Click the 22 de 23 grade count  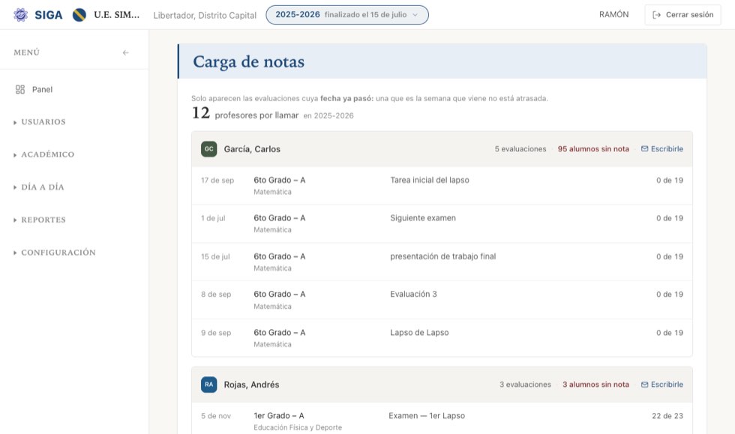pyautogui.click(x=667, y=416)
